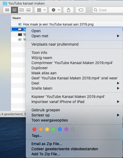
Task: Expand Importeer vanaf iPhone of iPad
Action: [x=74, y=102]
